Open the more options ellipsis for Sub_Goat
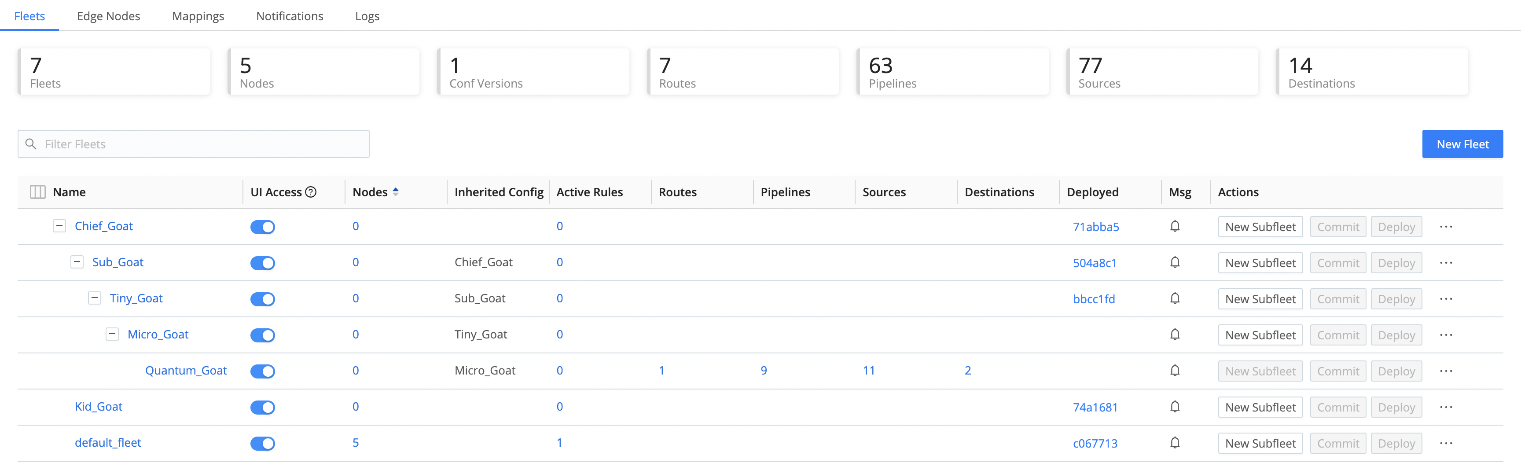The image size is (1521, 463). pos(1446,263)
